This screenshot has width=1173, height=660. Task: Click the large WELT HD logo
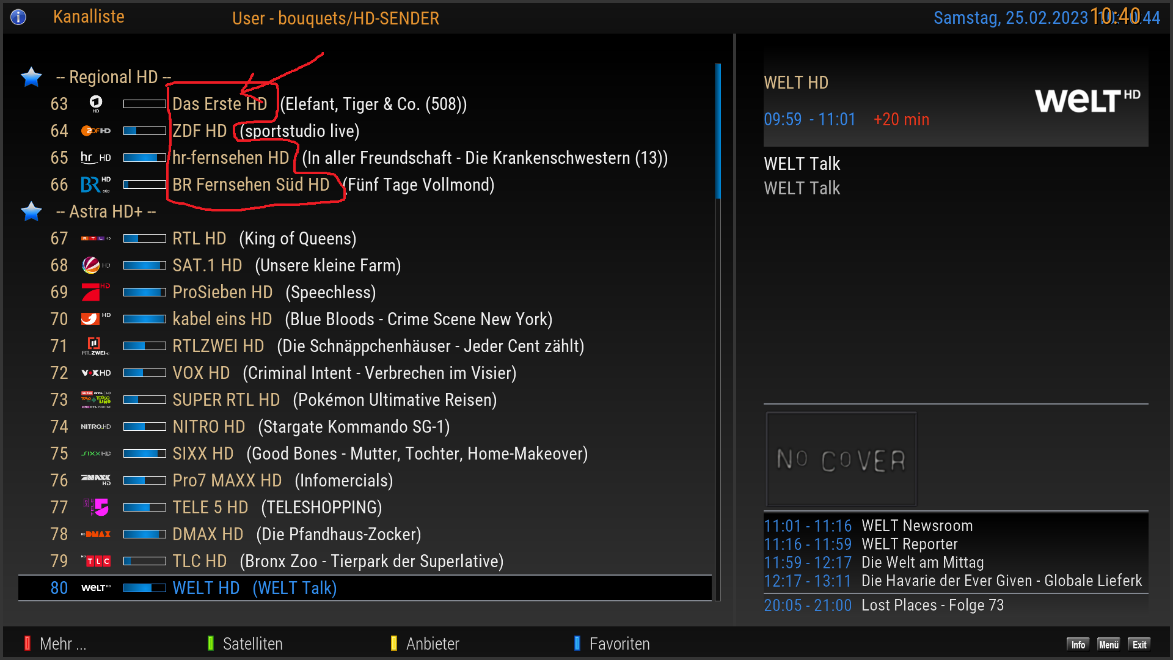(x=1086, y=101)
